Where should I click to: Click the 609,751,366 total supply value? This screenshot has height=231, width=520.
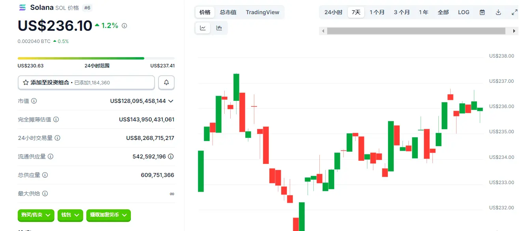point(157,175)
